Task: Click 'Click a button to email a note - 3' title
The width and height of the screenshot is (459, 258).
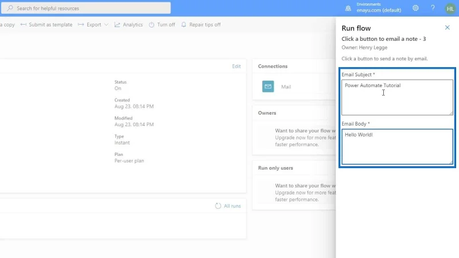Action: tap(383, 39)
